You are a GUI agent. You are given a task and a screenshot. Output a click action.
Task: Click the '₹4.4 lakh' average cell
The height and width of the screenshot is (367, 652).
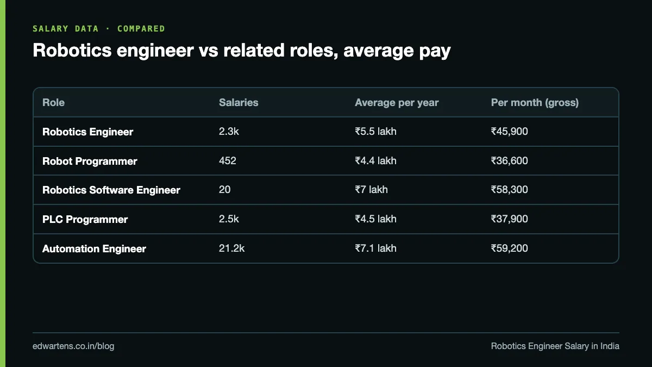[x=375, y=161]
